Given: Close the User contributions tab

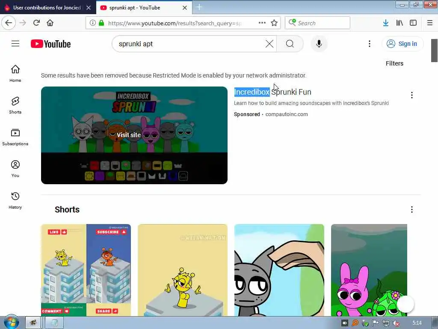Looking at the screenshot, I should tap(89, 8).
